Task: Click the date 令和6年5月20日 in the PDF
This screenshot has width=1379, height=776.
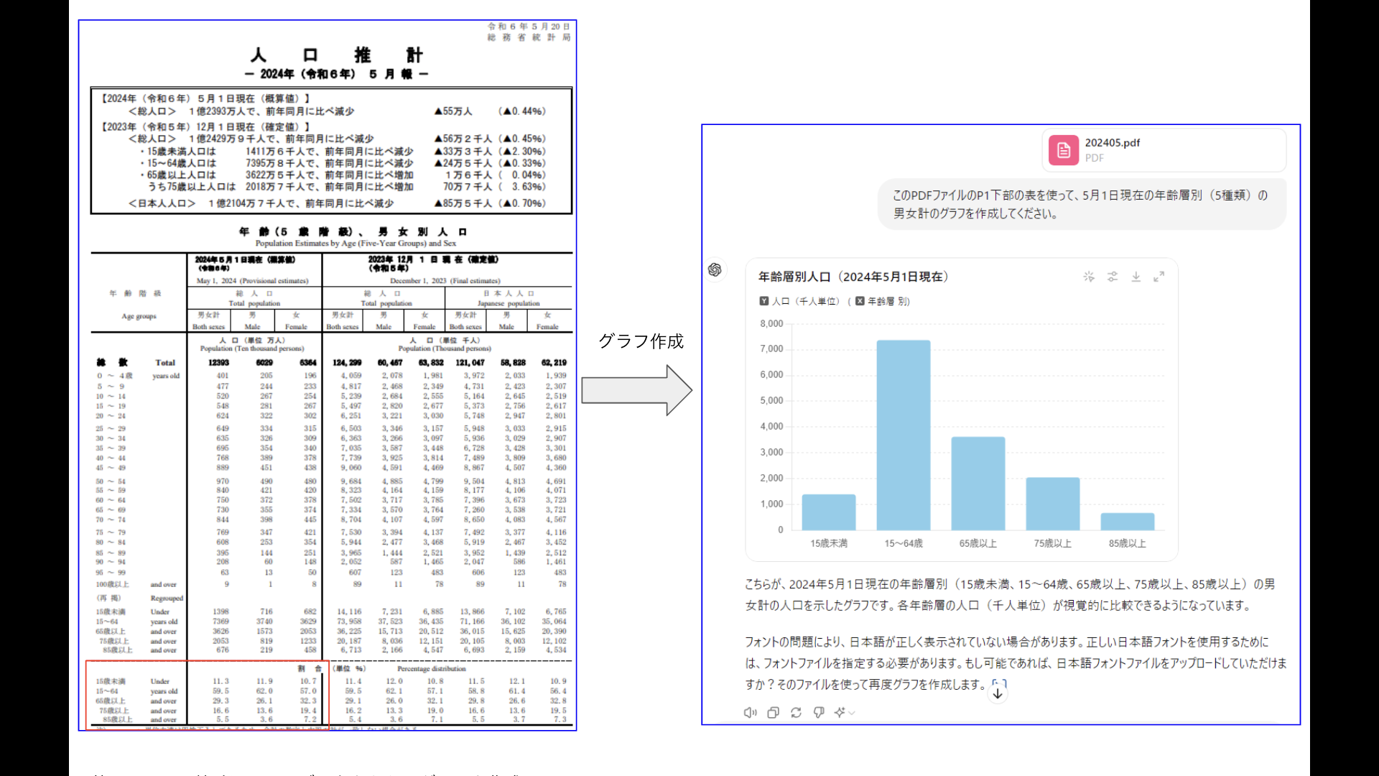Action: coord(529,27)
